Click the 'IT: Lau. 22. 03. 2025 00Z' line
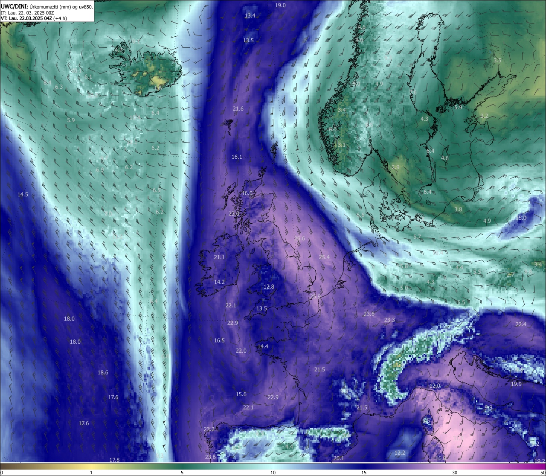 click(27, 13)
